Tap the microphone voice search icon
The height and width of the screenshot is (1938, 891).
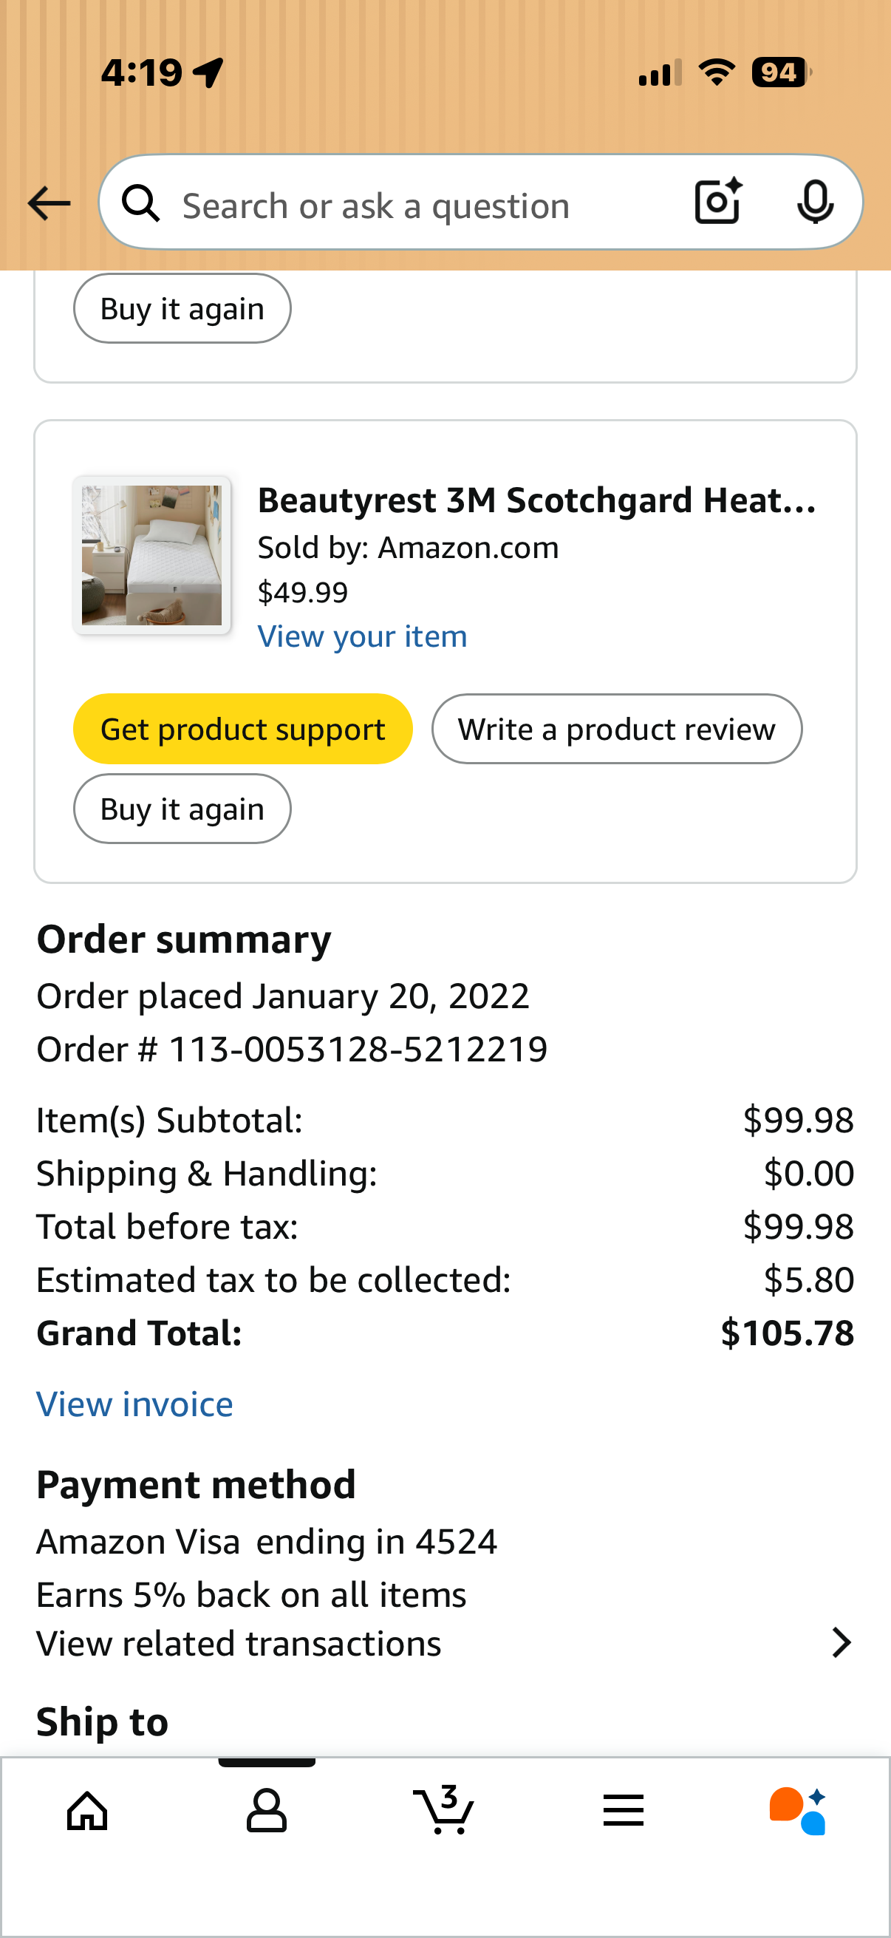815,202
